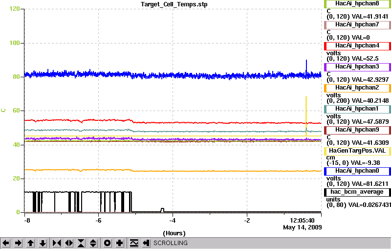
Task: Click the vertical zoom out (diamond) button
Action: [93, 243]
